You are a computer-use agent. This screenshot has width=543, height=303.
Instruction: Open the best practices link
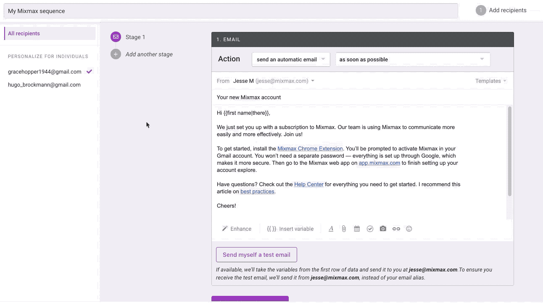(x=257, y=191)
